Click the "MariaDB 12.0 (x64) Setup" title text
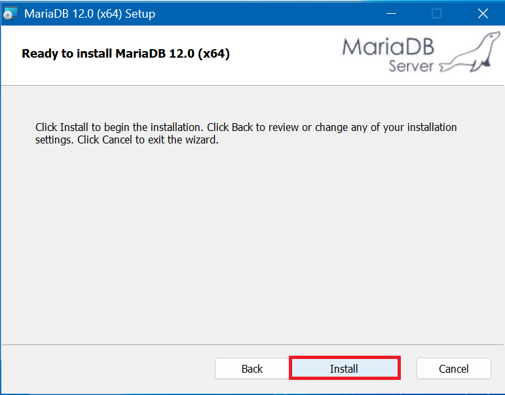 [x=90, y=14]
